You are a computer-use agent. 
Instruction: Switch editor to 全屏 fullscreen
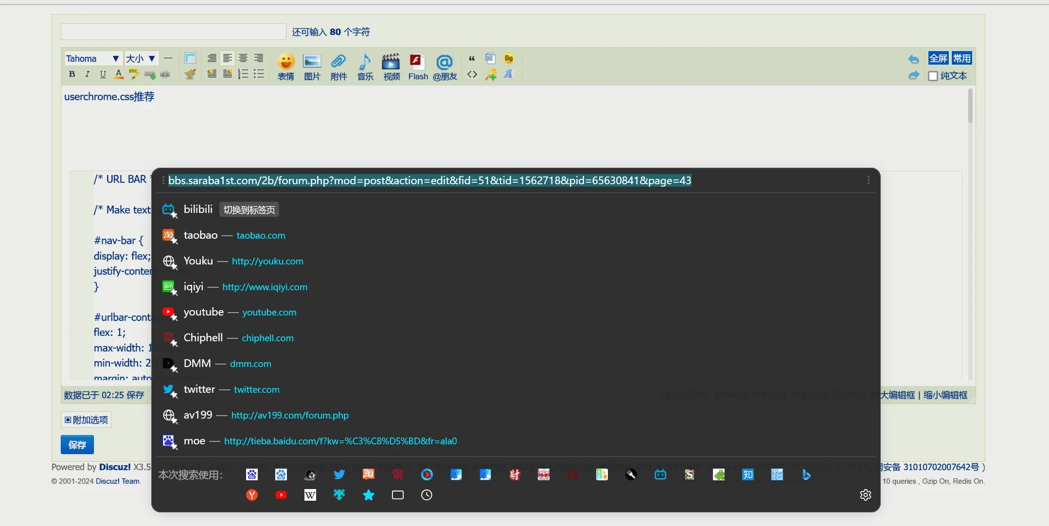tap(938, 58)
